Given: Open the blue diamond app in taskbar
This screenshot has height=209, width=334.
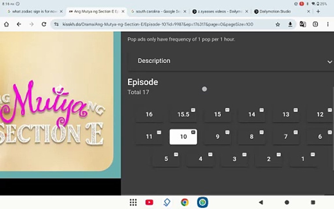Looking at the screenshot, I should 167,202.
